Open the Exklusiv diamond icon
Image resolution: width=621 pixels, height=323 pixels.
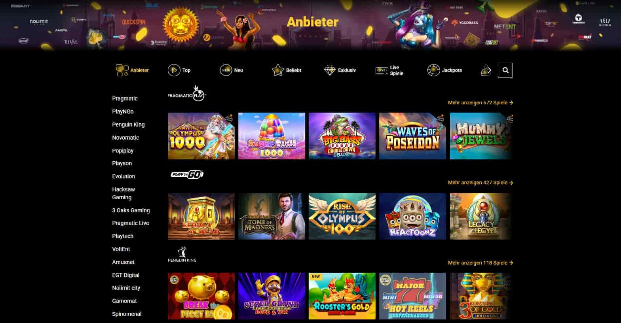[x=330, y=70]
